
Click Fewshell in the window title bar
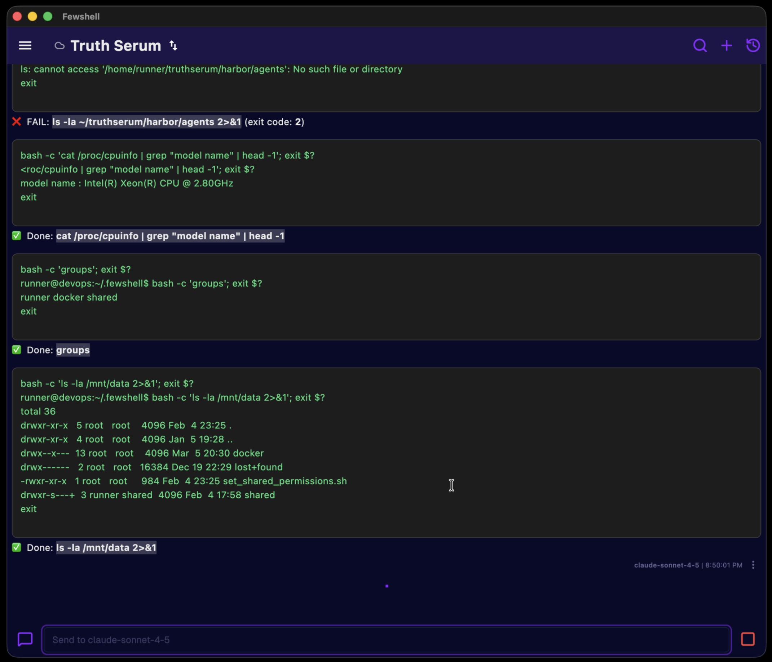coord(81,16)
